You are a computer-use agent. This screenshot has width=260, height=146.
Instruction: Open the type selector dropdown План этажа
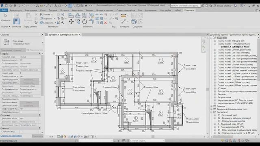(43, 42)
